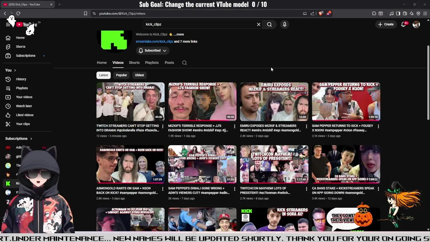Open options for SAM PEPPER RETURNS TO KICK video

coord(378,126)
